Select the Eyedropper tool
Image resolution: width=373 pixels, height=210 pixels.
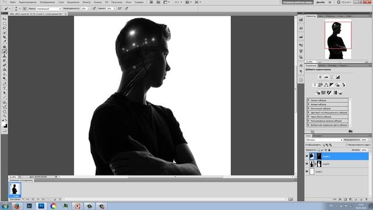coord(5,42)
